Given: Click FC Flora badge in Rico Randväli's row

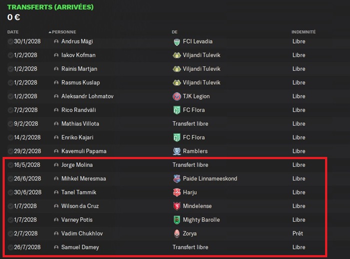Looking at the screenshot, I should click(x=176, y=110).
